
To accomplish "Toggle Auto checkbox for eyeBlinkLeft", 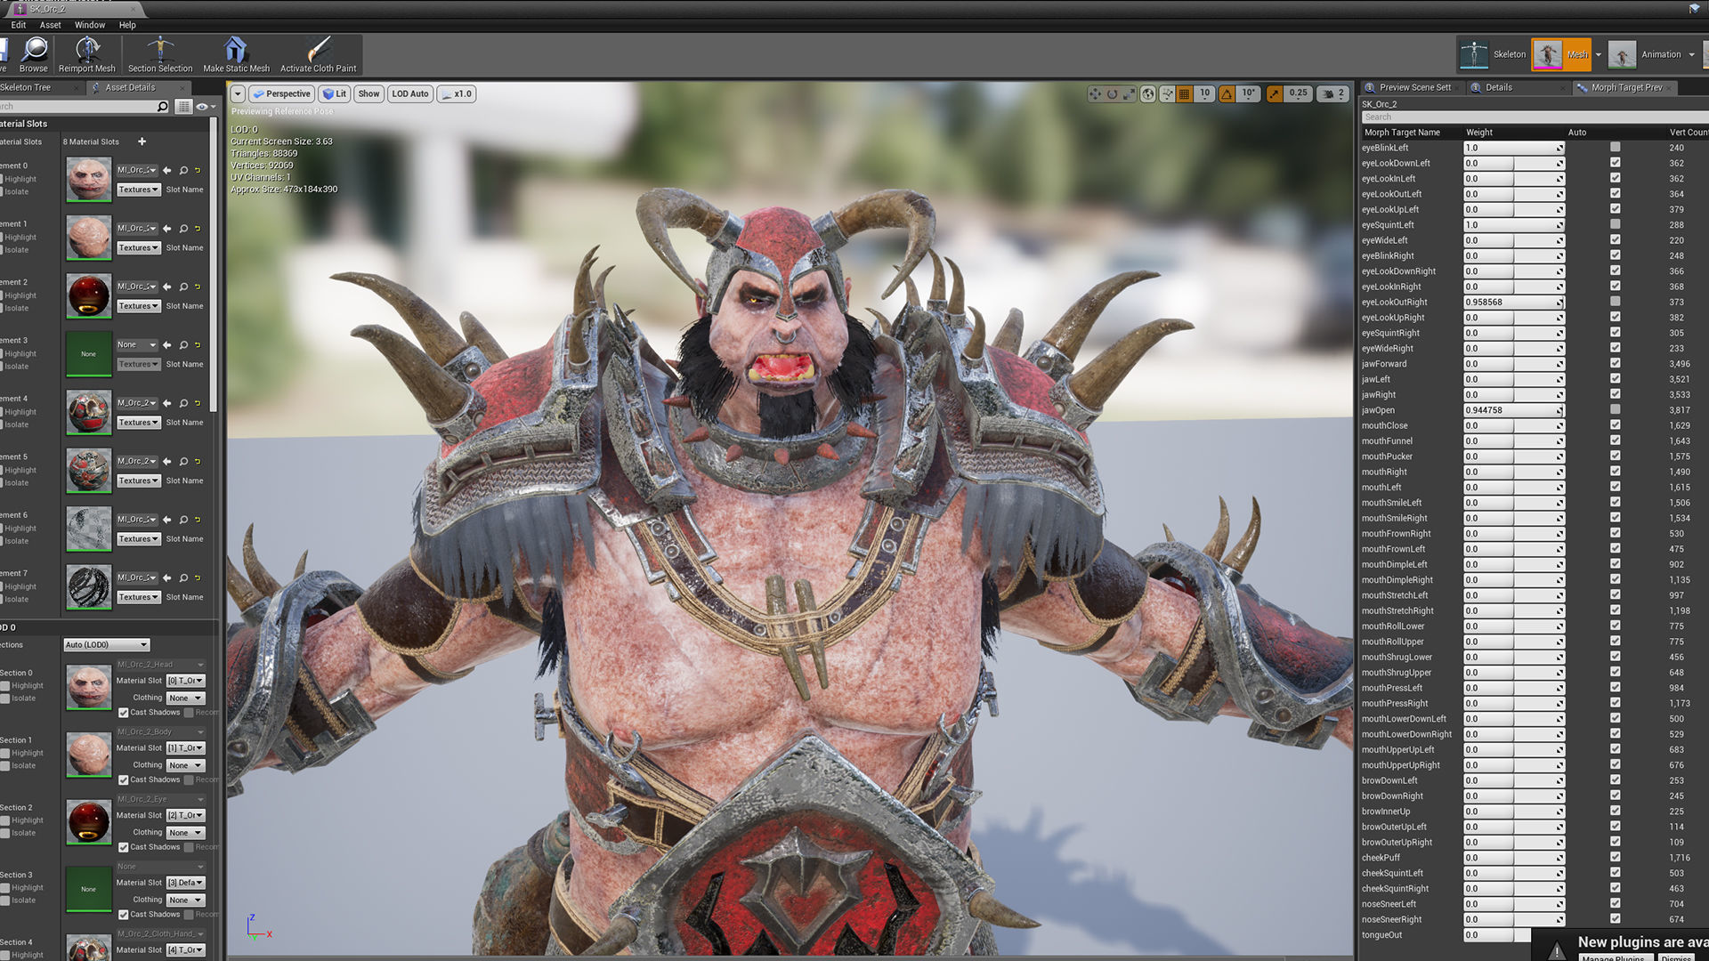I will [1615, 148].
